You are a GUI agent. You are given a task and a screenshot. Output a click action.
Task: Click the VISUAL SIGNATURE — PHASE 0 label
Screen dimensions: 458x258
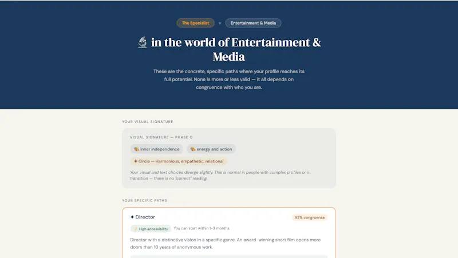161,137
